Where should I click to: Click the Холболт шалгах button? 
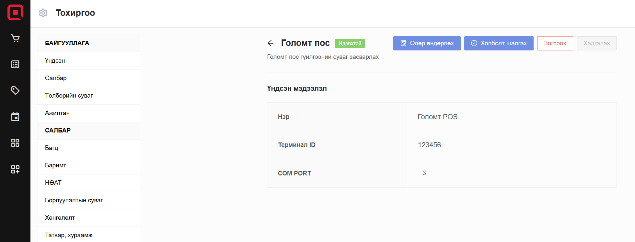coord(499,43)
